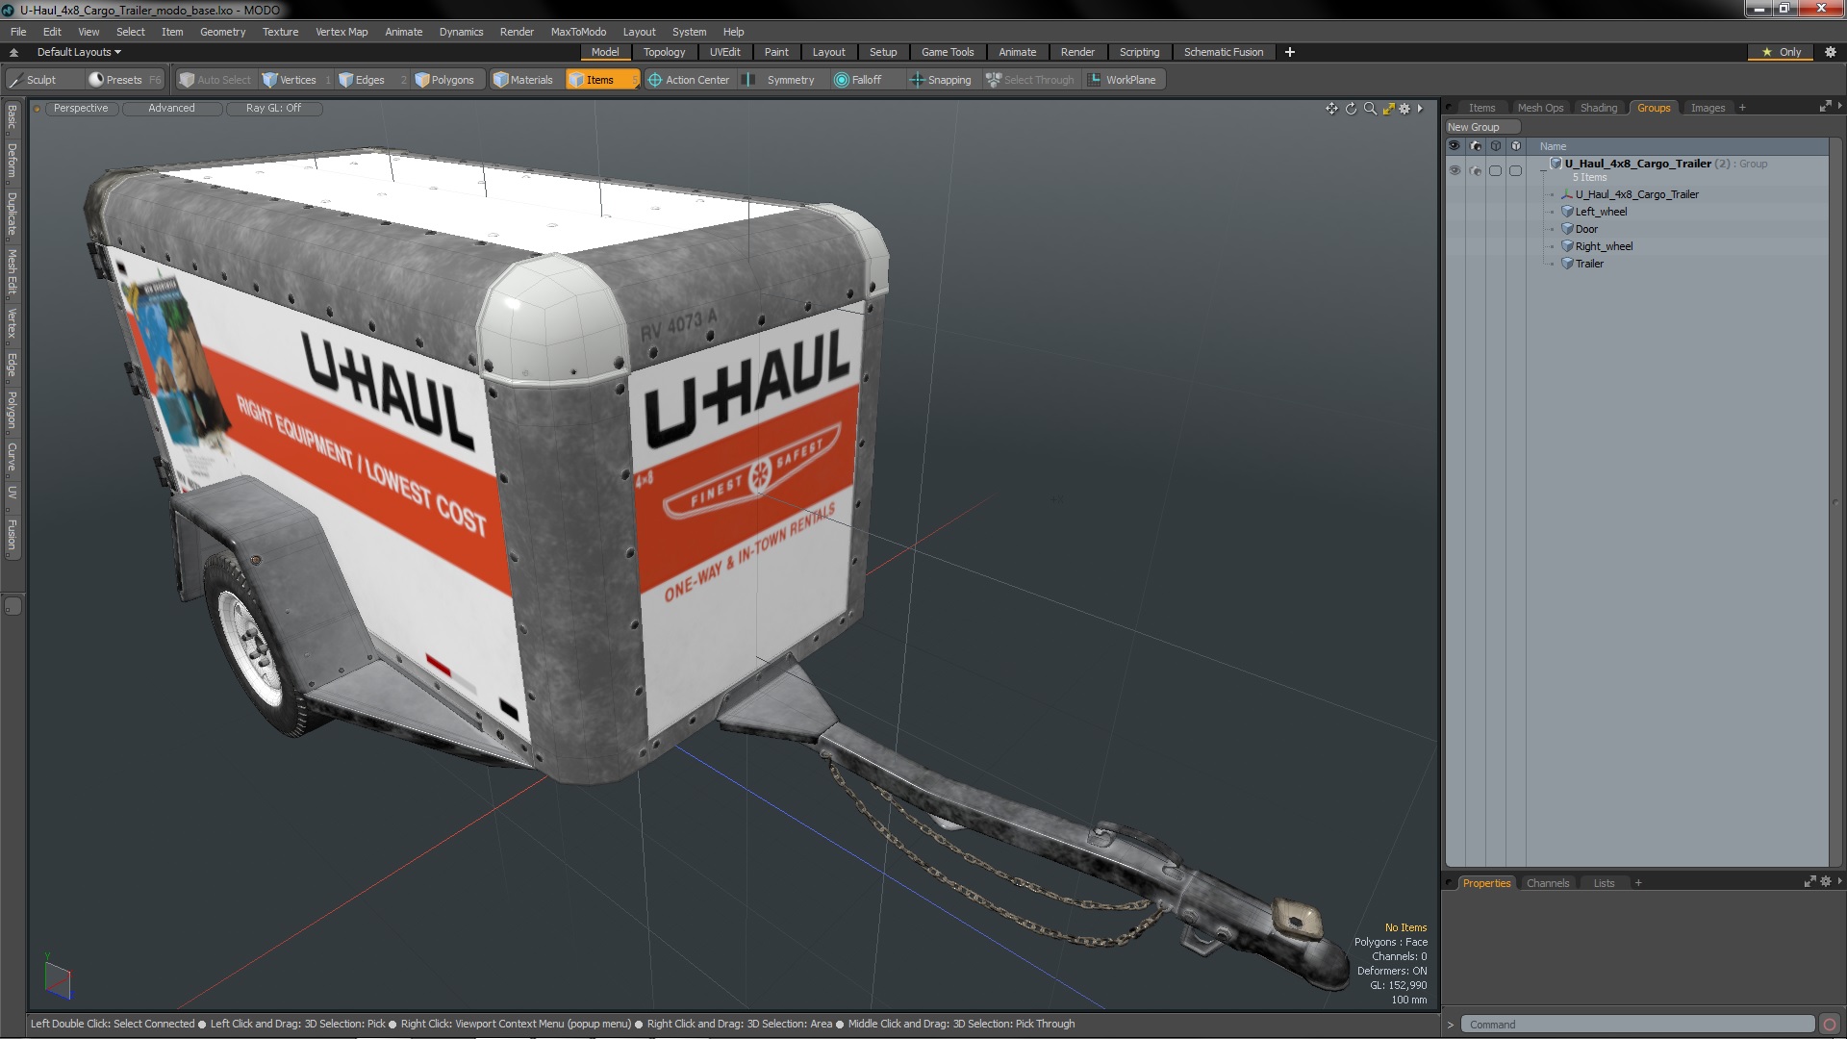The image size is (1847, 1039).
Task: Open the Vertex Map menu
Action: click(x=342, y=32)
